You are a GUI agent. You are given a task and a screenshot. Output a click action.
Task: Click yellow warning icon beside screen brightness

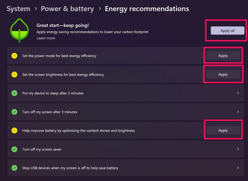(x=14, y=75)
